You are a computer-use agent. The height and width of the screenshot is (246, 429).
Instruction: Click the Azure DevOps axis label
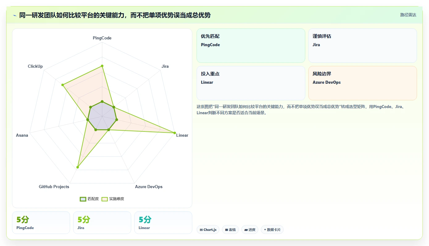pyautogui.click(x=149, y=187)
